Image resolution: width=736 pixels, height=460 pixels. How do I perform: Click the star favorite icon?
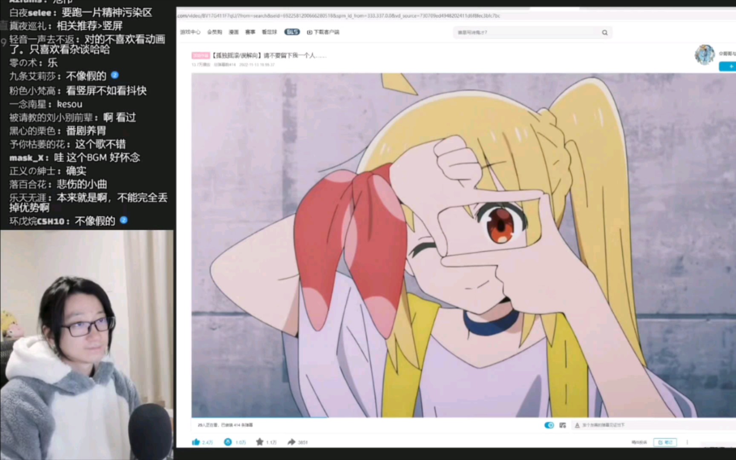click(259, 442)
